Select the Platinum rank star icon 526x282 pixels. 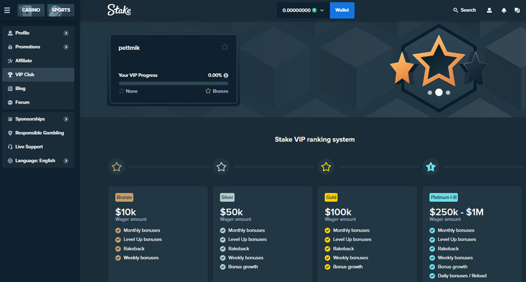tap(431, 167)
